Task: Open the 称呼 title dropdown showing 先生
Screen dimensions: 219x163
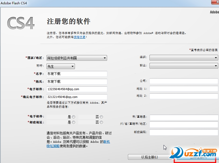Action: point(61,66)
